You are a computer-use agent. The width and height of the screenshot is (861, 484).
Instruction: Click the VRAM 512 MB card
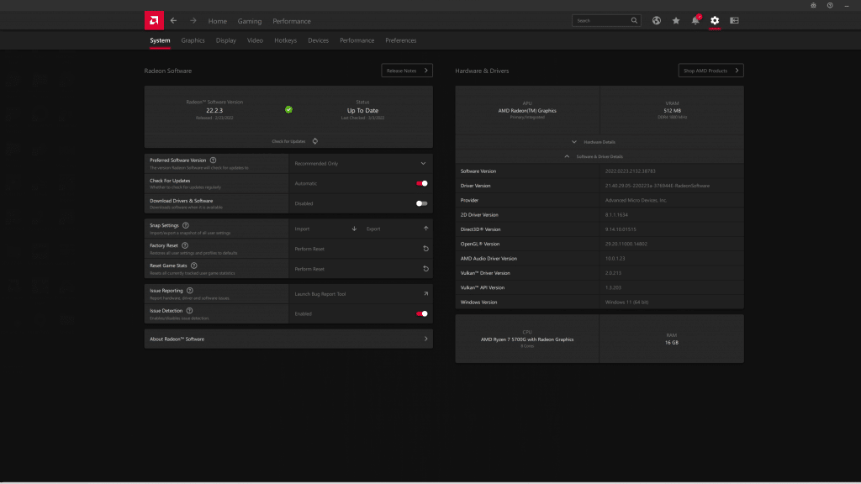[672, 110]
